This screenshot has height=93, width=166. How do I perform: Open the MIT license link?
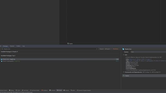(143, 59)
